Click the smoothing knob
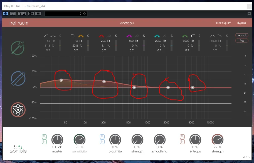The height and width of the screenshot is (163, 254). (160, 140)
